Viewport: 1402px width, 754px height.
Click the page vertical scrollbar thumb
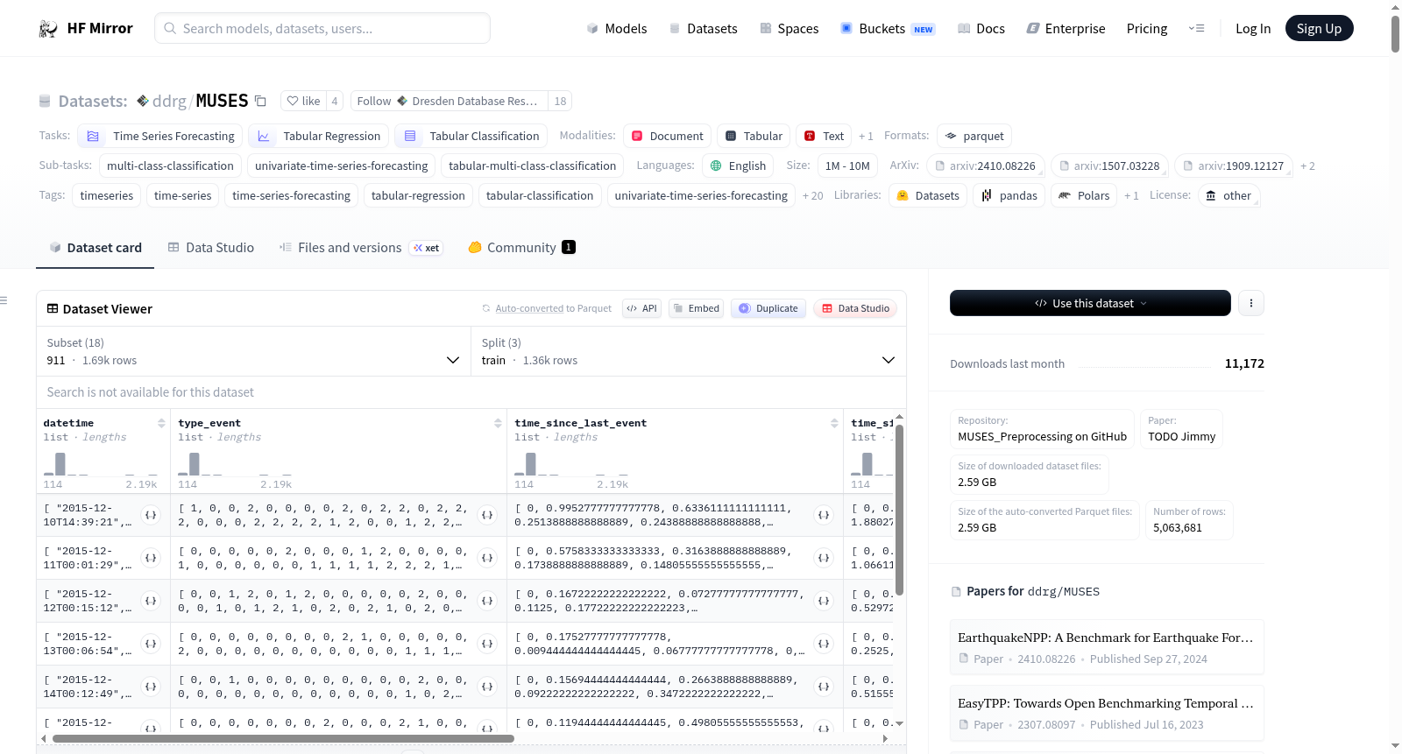1395,33
